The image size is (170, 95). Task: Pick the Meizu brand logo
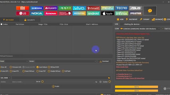pos(107,8)
